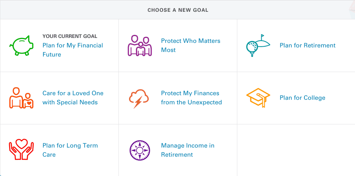The width and height of the screenshot is (355, 176).
Task: Click the empty bottom-right grid cell
Action: tap(296, 150)
